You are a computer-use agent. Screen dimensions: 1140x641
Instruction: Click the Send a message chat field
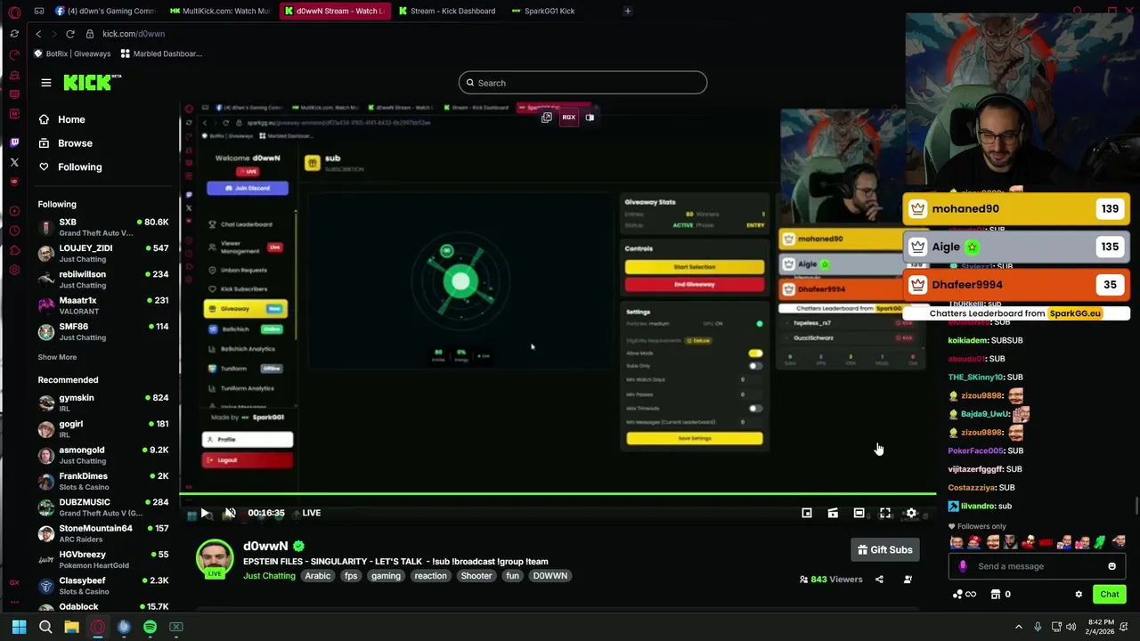[x=1038, y=566]
